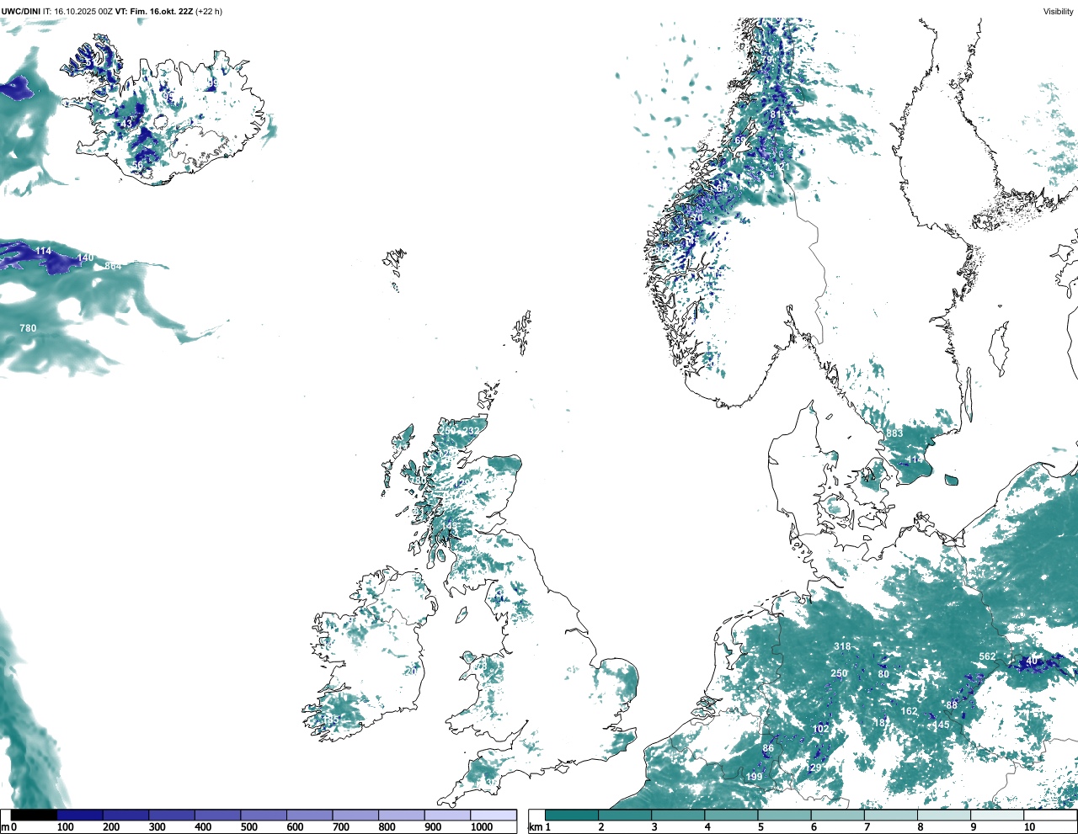Select the 4–5 km legend swatch
The width and height of the screenshot is (1078, 834).
point(732,815)
